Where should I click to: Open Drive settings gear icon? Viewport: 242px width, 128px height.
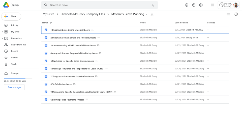(201, 5)
